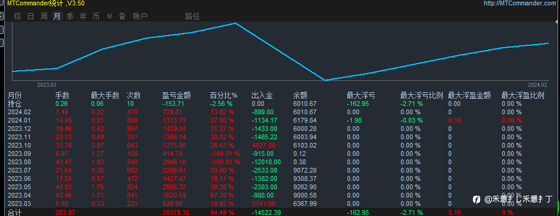Viewport: 560px width, 216px height.
Task: Select the 持仓 row label
Action: point(15,104)
